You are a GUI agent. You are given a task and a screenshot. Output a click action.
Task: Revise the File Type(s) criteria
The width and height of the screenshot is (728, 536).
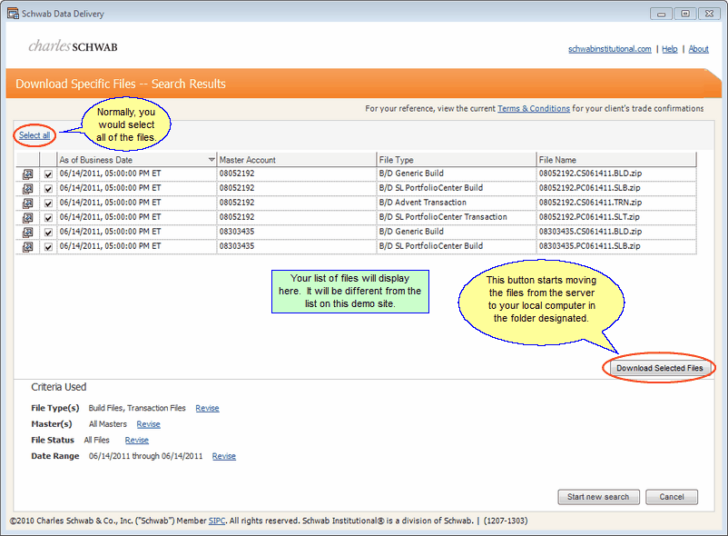(207, 408)
